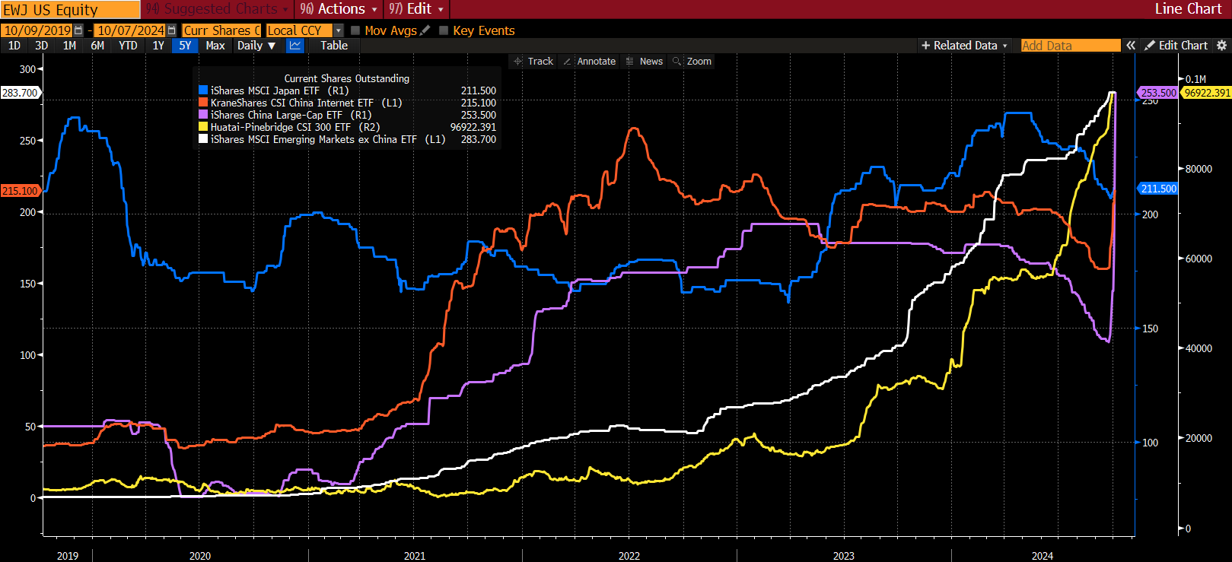Click the Add Data input field

(x=1071, y=46)
